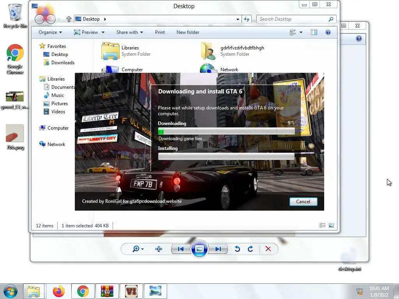Go up one folder level arrow
Viewport: 399px width, 299px height.
(x=69, y=19)
